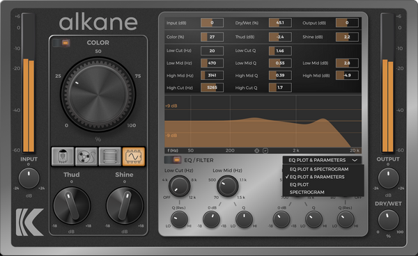Select the transformer saturation mode icon
Screen dimensions: 418x256
click(110, 157)
